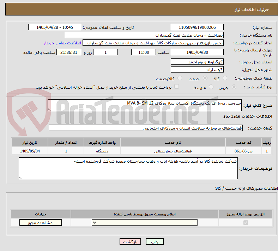
Task: Click the need date cell 1405/05/04
Action: coord(30,151)
